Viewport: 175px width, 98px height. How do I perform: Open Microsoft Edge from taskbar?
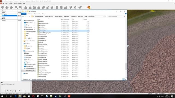click(16, 96)
